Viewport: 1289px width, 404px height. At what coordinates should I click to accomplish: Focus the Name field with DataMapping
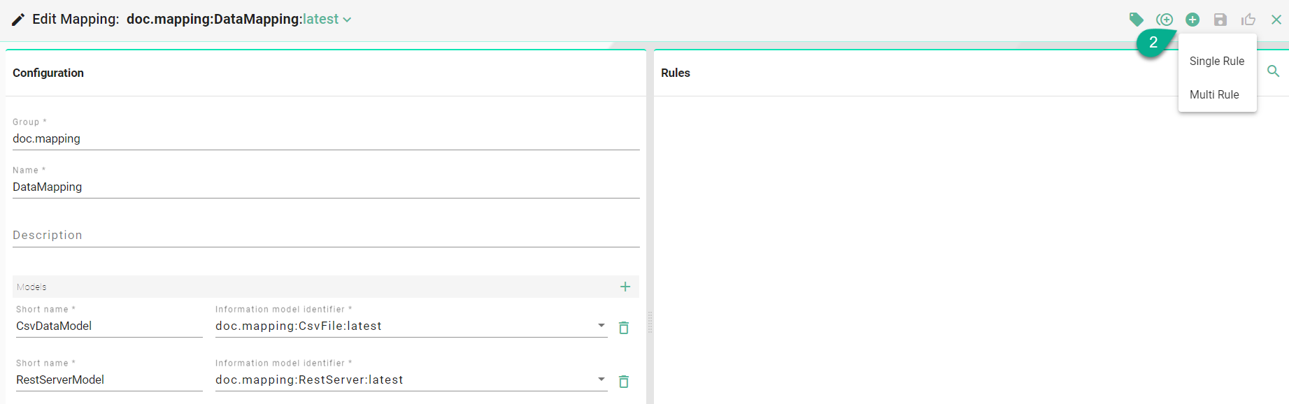click(325, 187)
